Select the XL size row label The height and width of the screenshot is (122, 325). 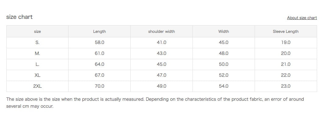pyautogui.click(x=37, y=75)
